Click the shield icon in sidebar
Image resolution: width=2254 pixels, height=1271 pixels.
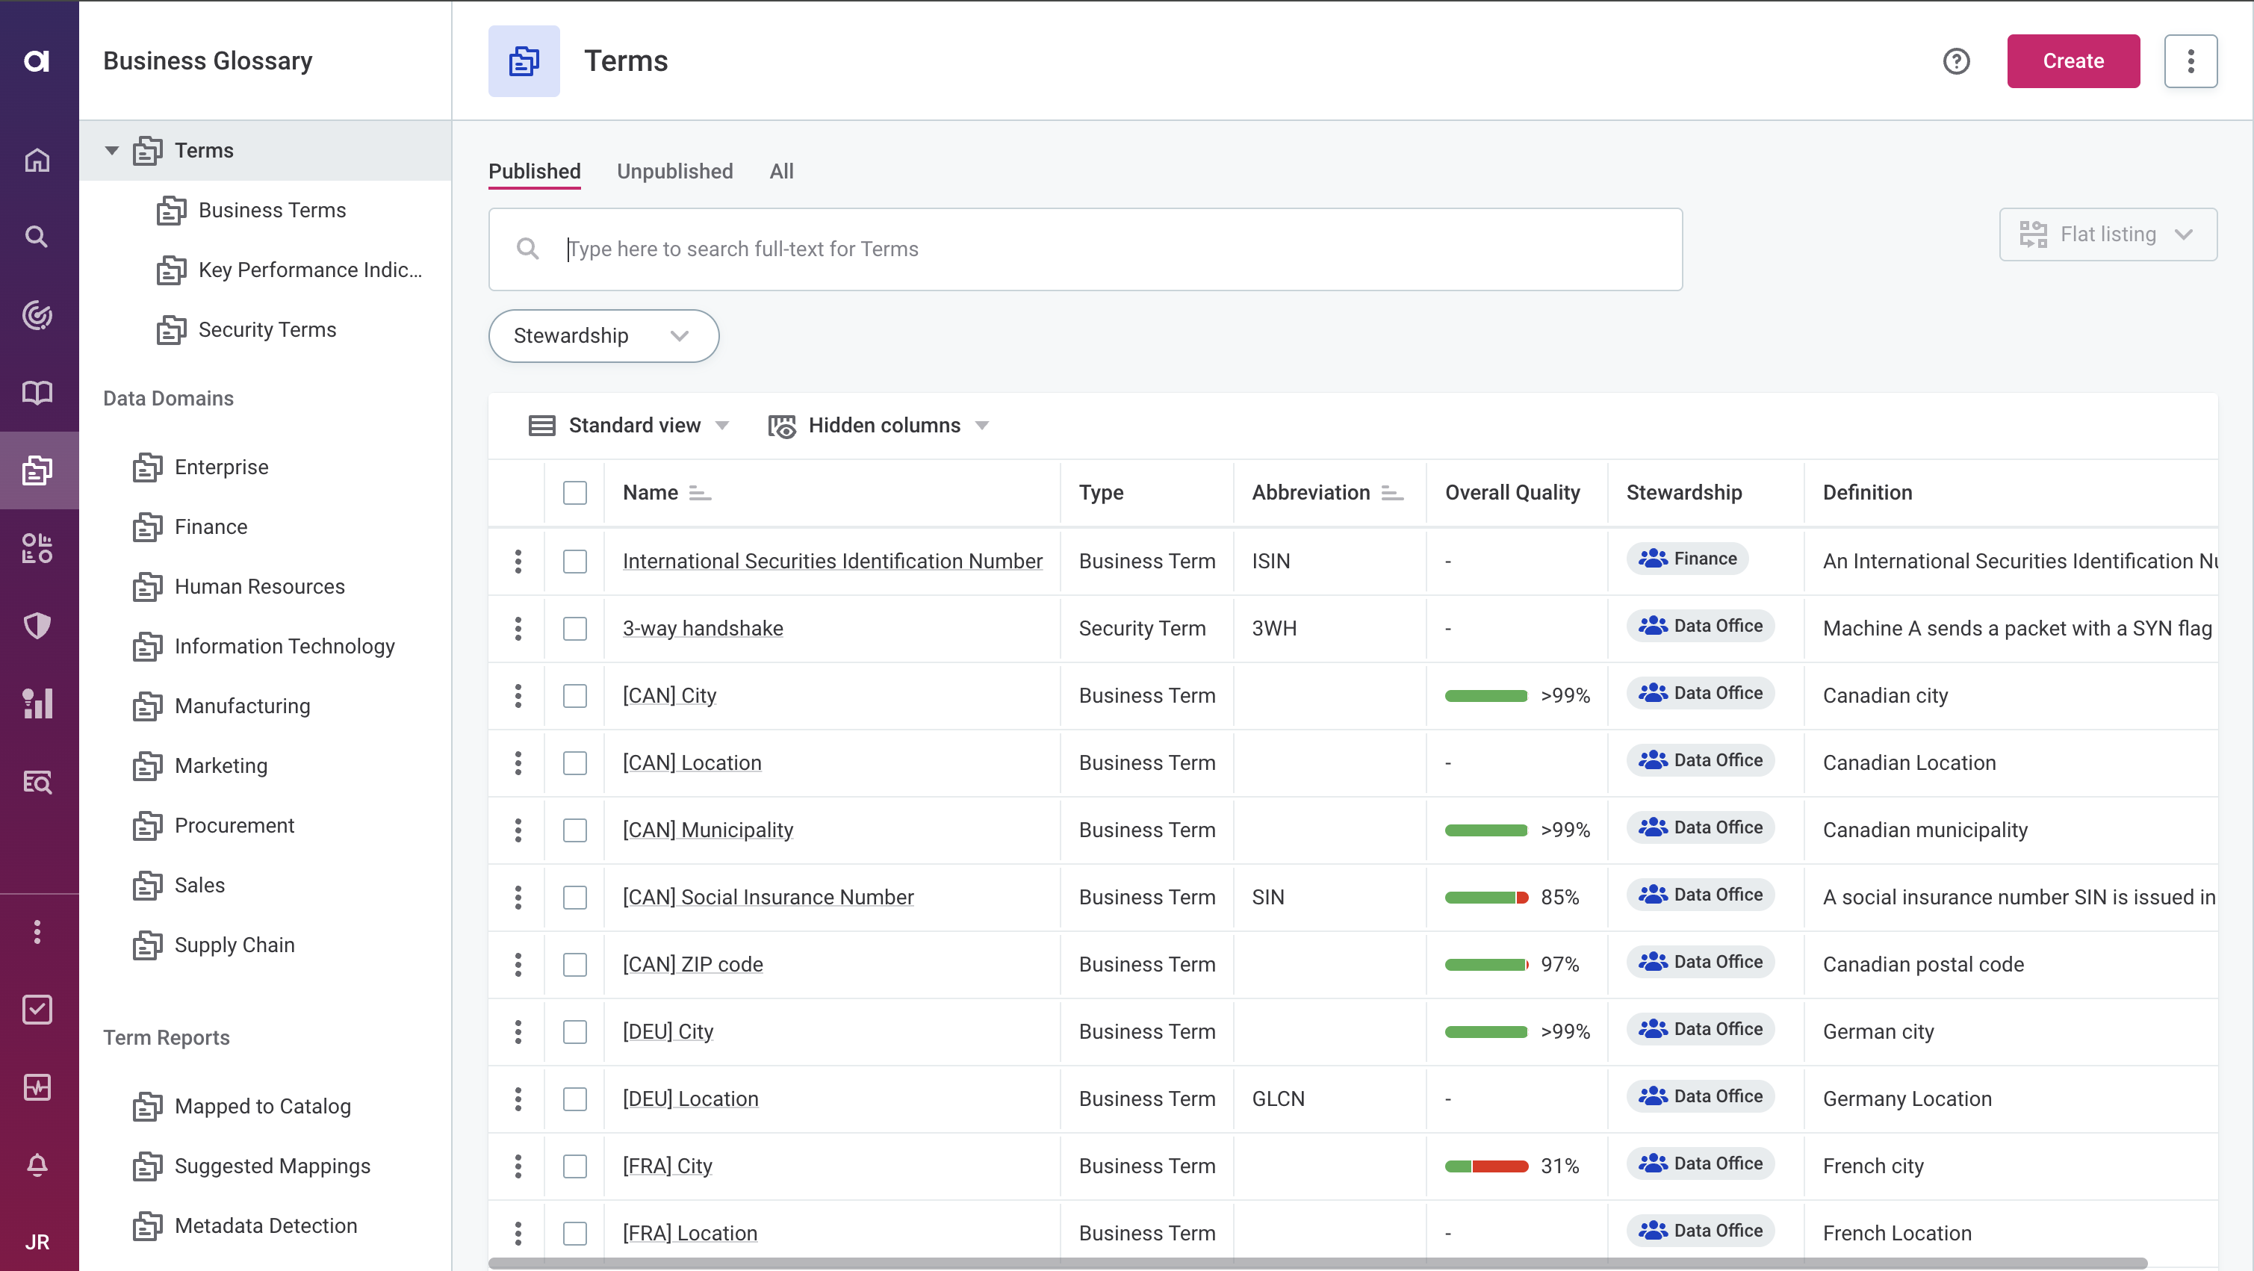[37, 626]
